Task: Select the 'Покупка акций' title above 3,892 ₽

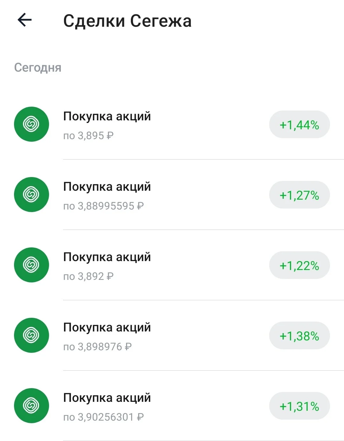Action: (107, 257)
